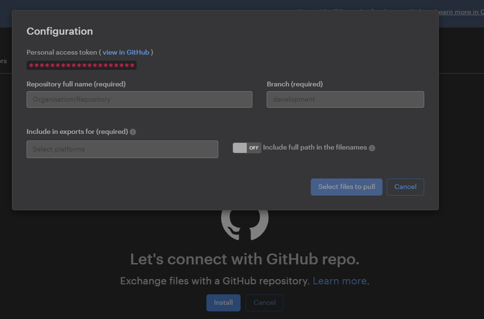Select the partially hidden tab at left edge
Image resolution: width=484 pixels, height=319 pixels.
3,61
